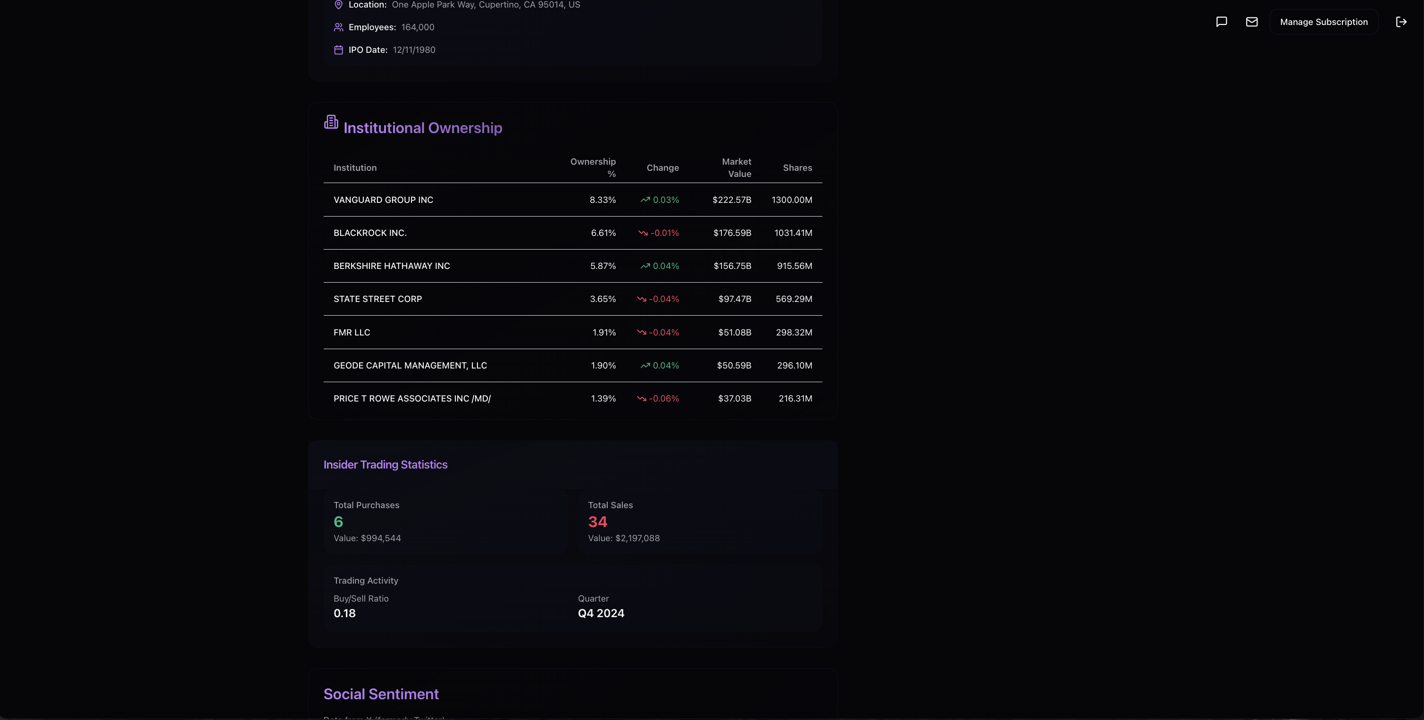The width and height of the screenshot is (1424, 720).
Task: Click Manage Subscription button
Action: point(1323,22)
